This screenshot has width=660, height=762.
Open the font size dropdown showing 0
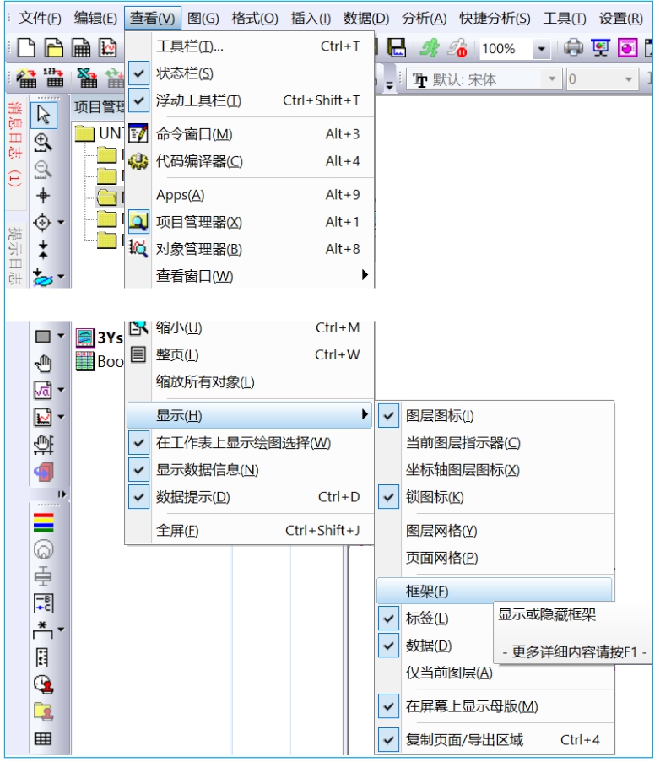pos(629,78)
